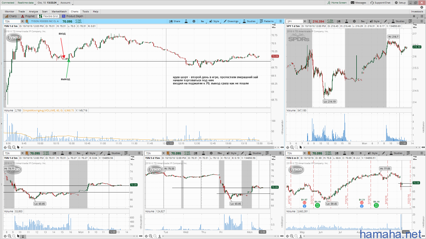The image size is (426, 239).
Task: Open the Tools tab
Action: coord(86,12)
